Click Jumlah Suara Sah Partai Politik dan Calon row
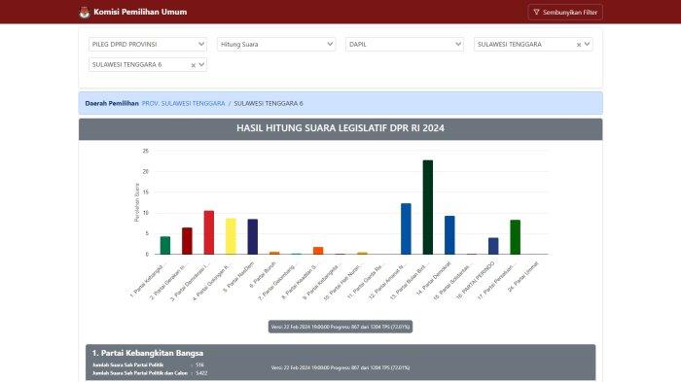Viewport: 681px width, 382px height. [x=150, y=373]
